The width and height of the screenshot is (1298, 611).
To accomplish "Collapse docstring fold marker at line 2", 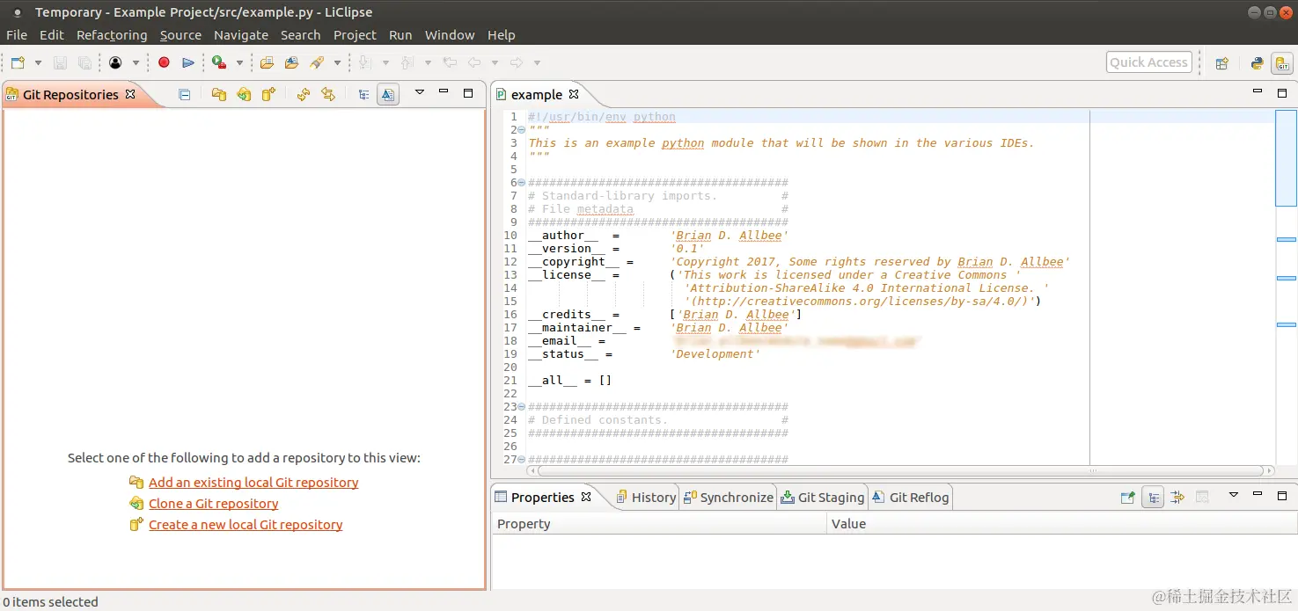I will click(522, 129).
